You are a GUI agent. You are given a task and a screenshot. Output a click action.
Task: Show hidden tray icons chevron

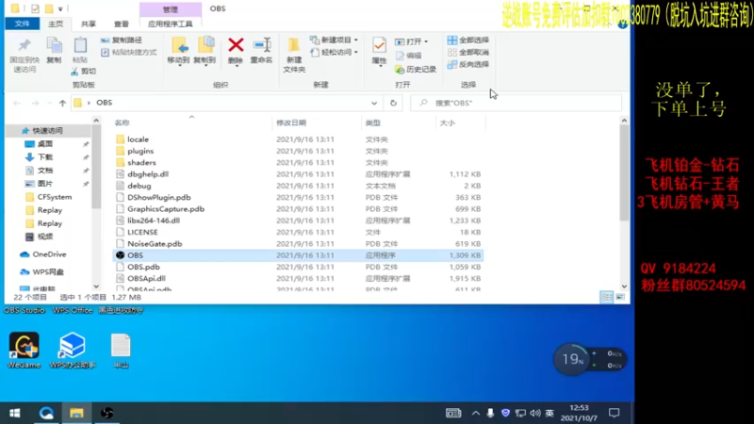(x=476, y=413)
